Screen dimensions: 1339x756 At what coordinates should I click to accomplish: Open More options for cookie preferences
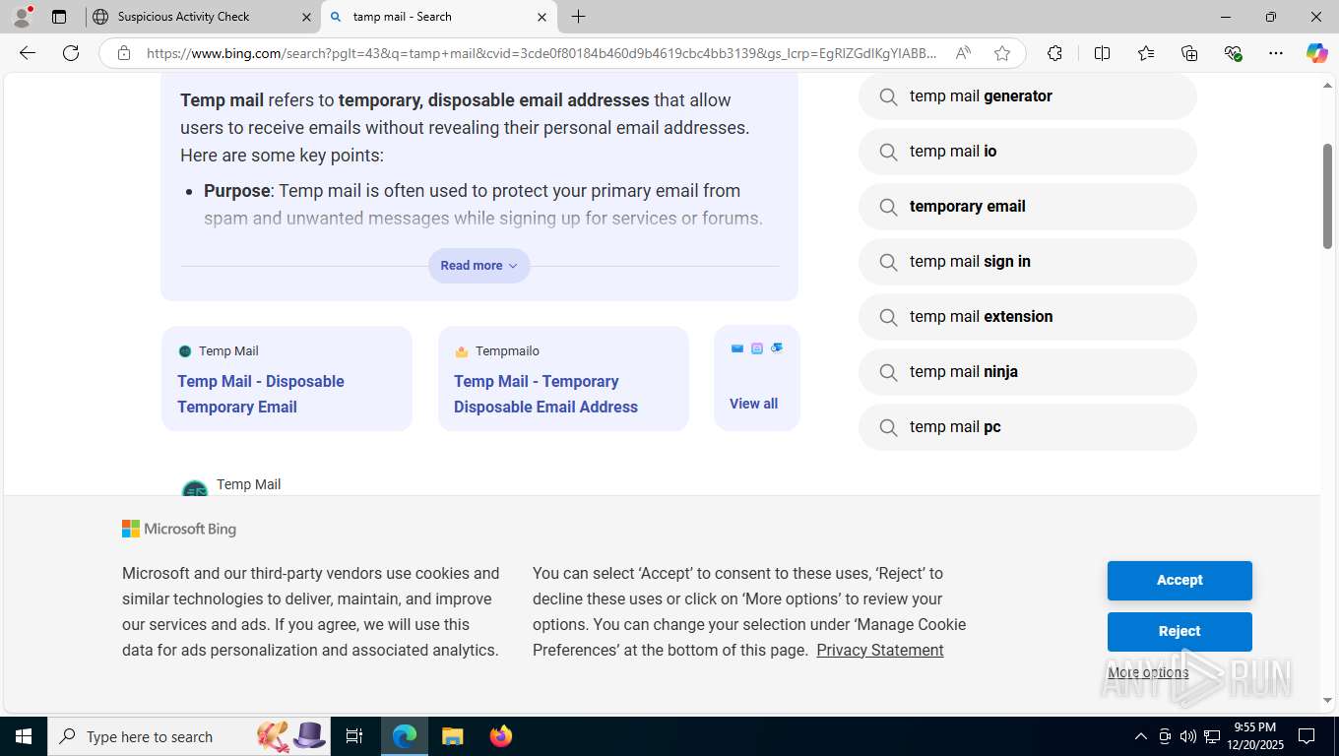coord(1148,673)
